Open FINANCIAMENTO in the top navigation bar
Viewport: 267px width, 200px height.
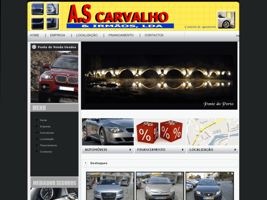click(x=121, y=35)
